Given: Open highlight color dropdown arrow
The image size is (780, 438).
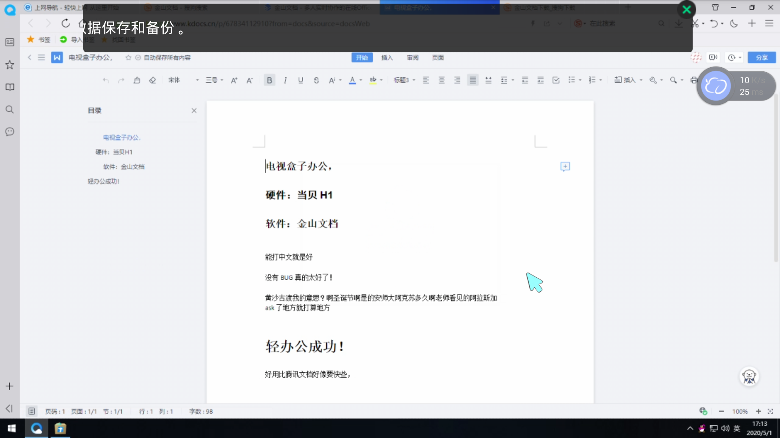Looking at the screenshot, I should coord(381,80).
